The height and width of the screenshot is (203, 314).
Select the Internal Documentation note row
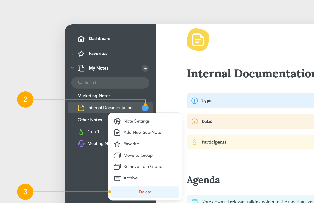click(x=110, y=108)
